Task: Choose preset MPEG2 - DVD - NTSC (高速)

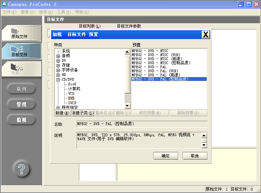Action: click(x=169, y=59)
